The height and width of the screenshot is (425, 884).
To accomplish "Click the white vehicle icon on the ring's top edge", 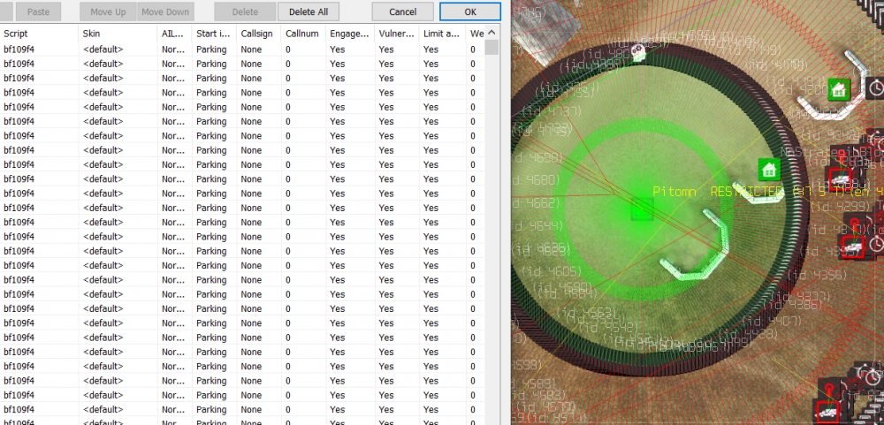I will click(x=638, y=53).
